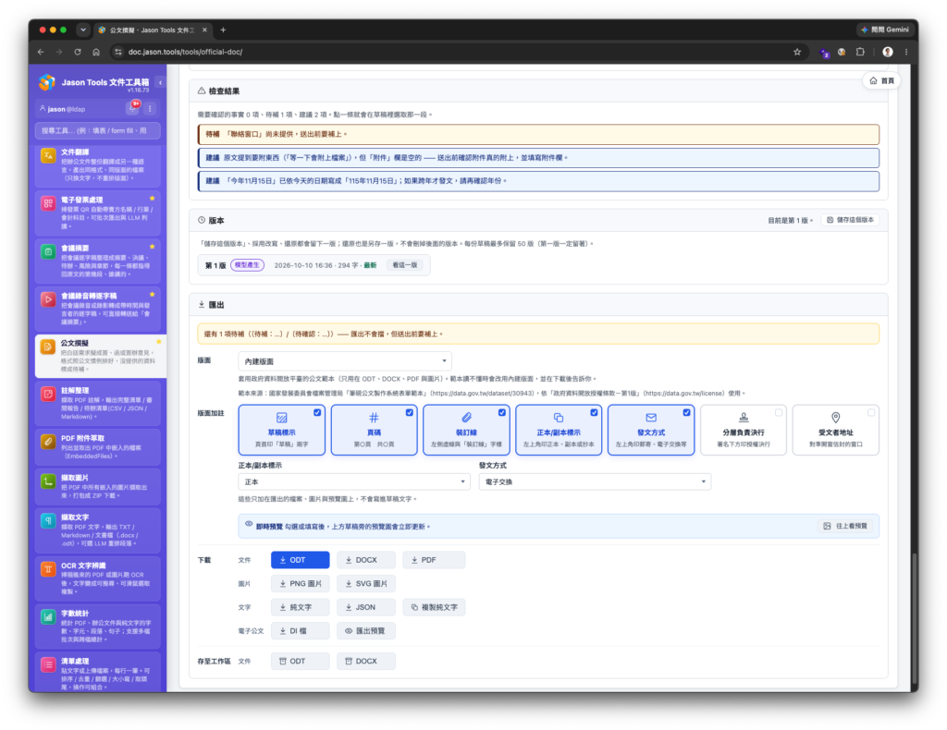Screen dimensions: 947x730
Task: Open the 發文方式 dropdown showing 電子交換
Action: [x=595, y=481]
